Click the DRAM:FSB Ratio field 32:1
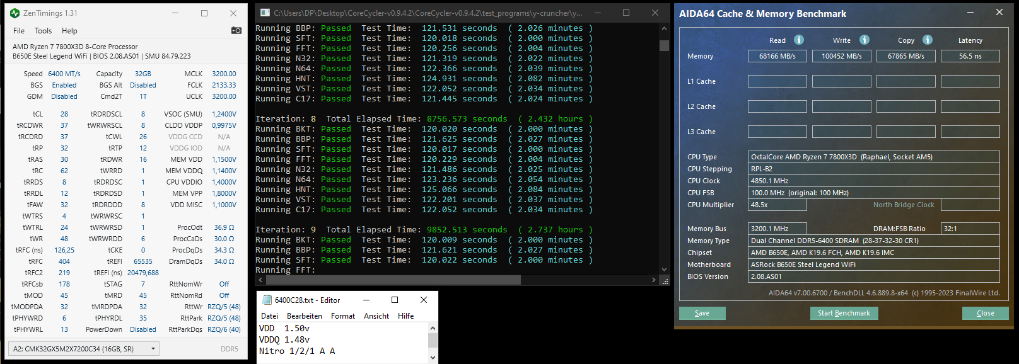Image resolution: width=1019 pixels, height=364 pixels. [970, 229]
